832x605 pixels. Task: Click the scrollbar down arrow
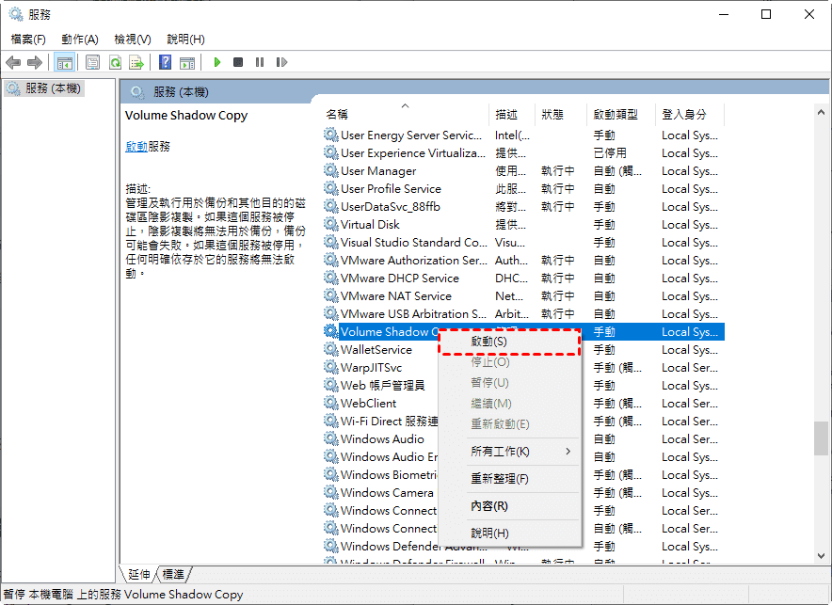pyautogui.click(x=821, y=556)
